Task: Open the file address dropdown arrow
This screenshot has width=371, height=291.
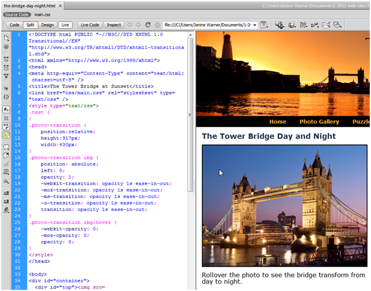Action: 254,25
